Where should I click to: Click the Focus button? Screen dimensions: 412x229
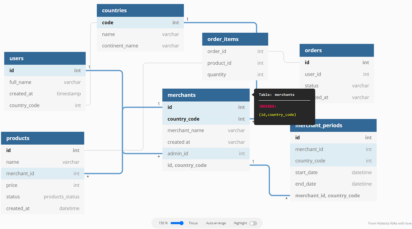tap(193, 223)
